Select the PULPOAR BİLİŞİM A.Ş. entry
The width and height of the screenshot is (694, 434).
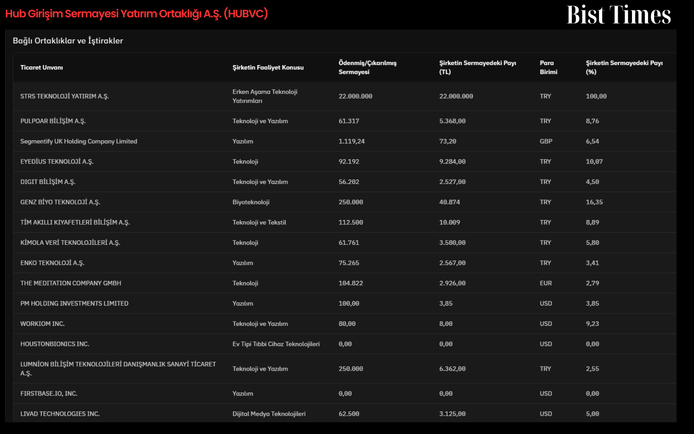(53, 121)
